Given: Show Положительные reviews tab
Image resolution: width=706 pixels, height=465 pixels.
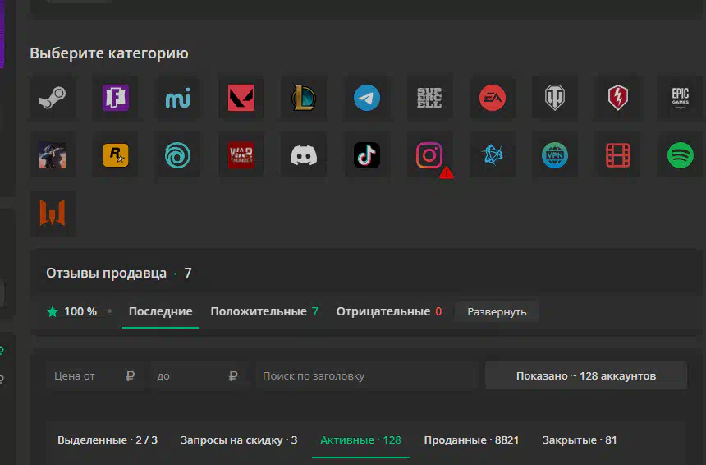Looking at the screenshot, I should tap(264, 312).
